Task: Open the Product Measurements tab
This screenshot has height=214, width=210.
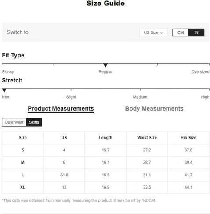Action: click(x=61, y=109)
